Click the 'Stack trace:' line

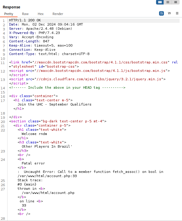(x=30, y=180)
